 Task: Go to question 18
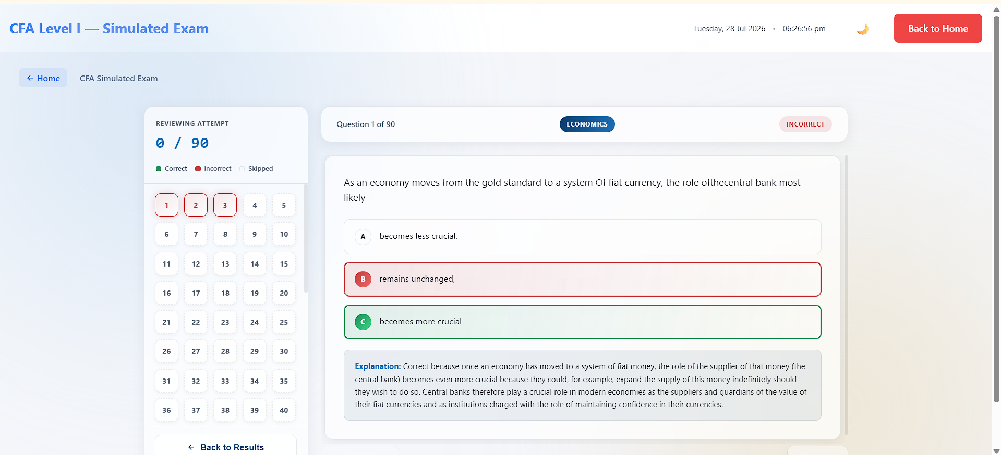[225, 293]
